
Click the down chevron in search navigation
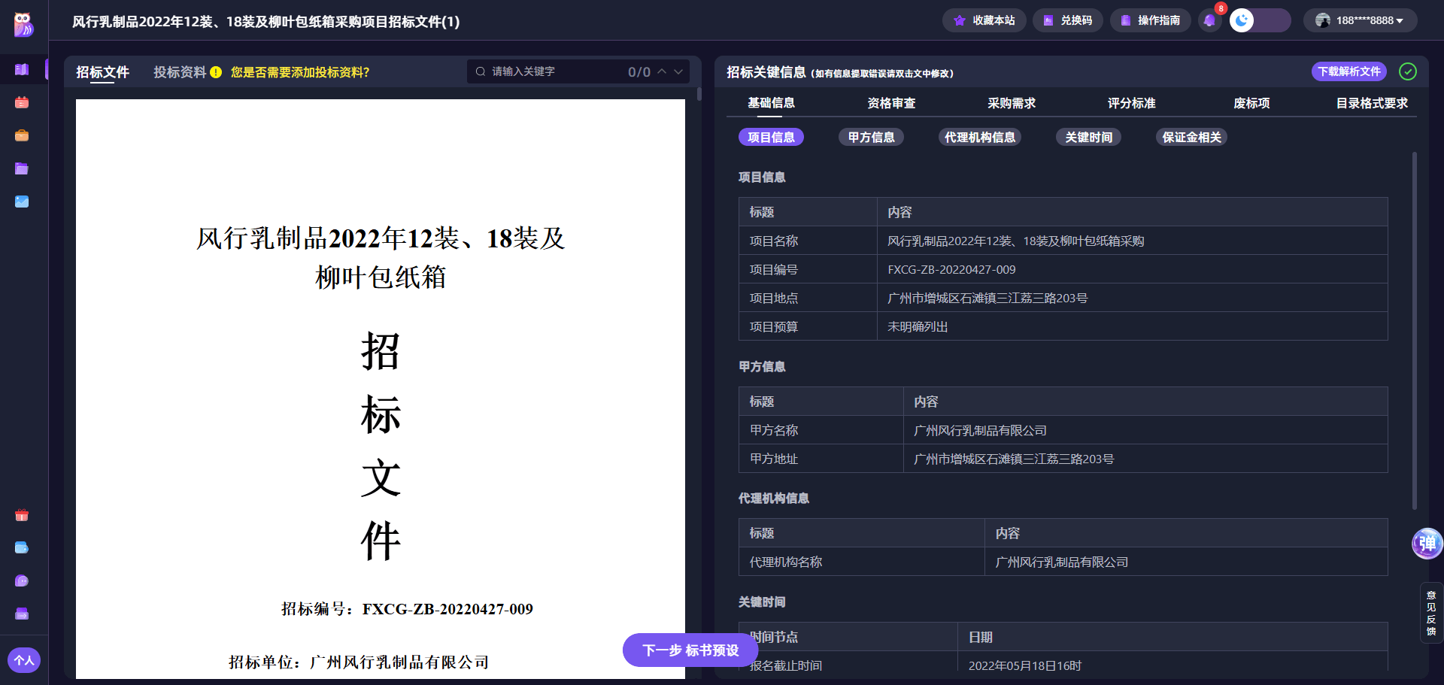[677, 71]
